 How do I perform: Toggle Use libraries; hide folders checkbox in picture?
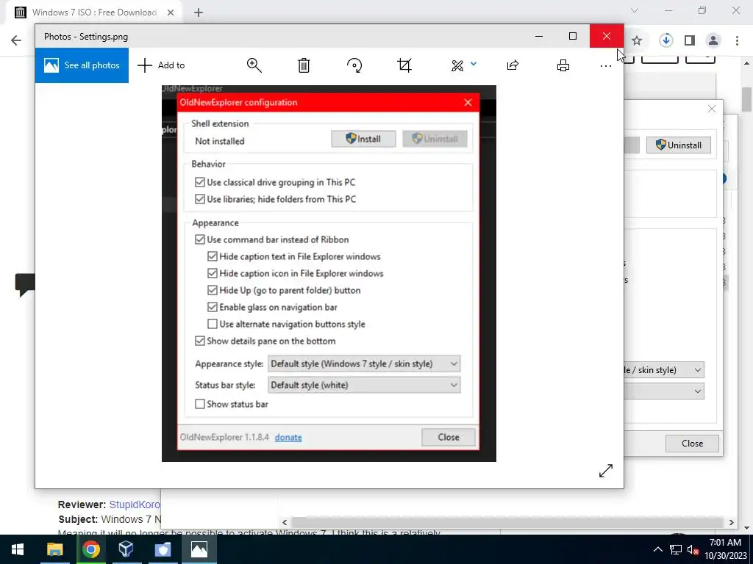point(200,199)
